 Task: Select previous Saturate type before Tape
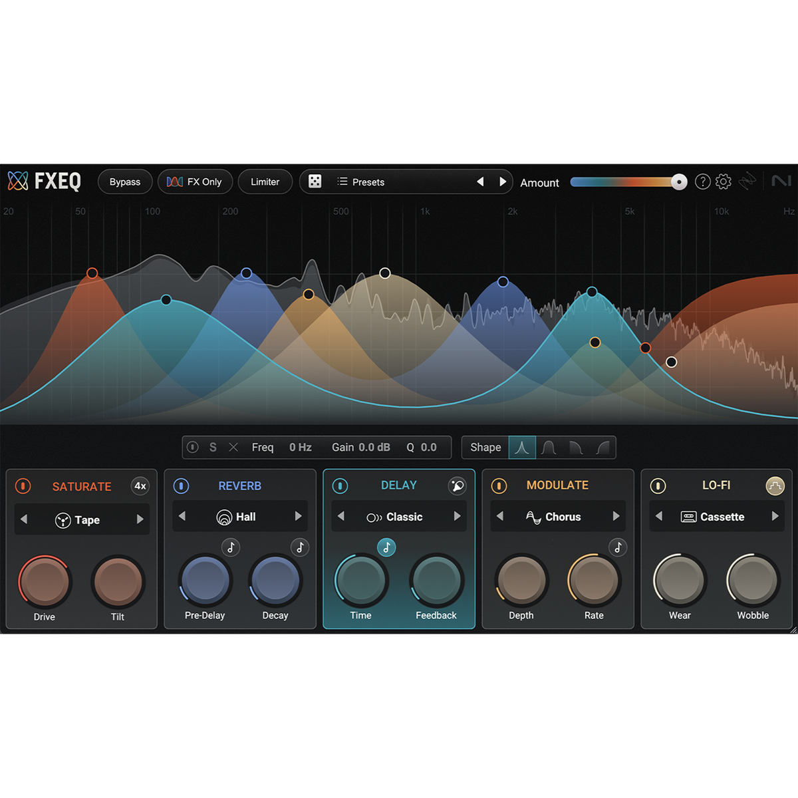coord(24,519)
